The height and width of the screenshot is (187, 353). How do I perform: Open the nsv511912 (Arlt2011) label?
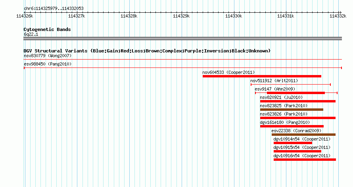coord(274,81)
